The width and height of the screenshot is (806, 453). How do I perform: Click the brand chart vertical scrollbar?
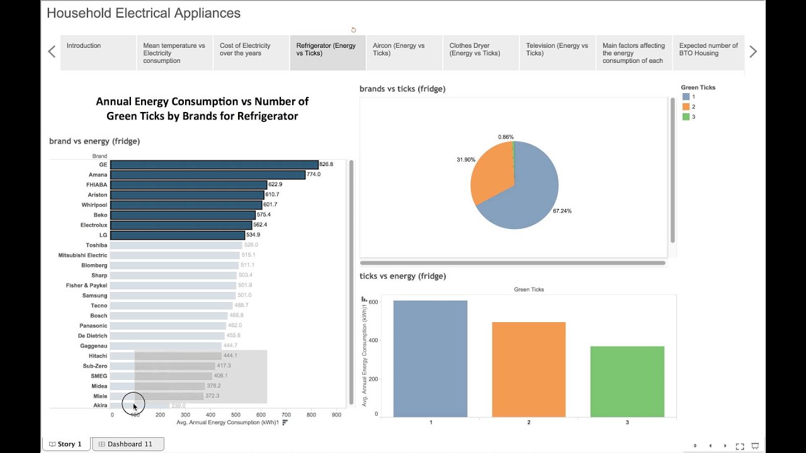tap(351, 282)
